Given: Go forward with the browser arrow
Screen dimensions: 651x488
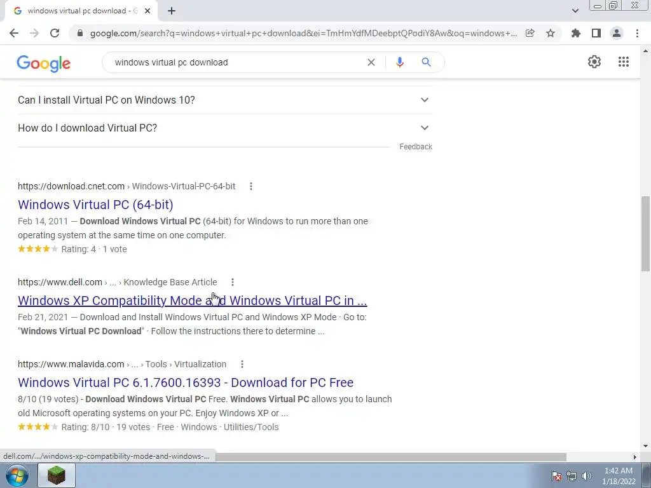Looking at the screenshot, I should pos(34,33).
